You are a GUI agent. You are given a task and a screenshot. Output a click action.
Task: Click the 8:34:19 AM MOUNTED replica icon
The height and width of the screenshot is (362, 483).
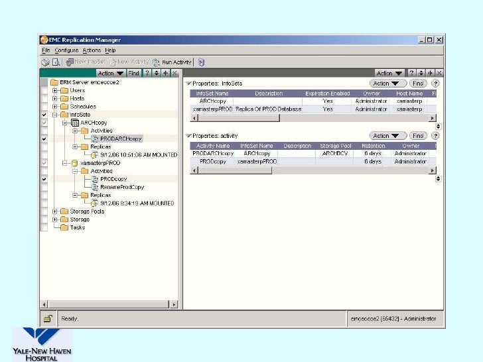click(95, 203)
